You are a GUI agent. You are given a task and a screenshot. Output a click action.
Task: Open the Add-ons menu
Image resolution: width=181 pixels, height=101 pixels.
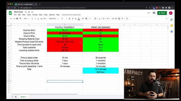point(52,15)
